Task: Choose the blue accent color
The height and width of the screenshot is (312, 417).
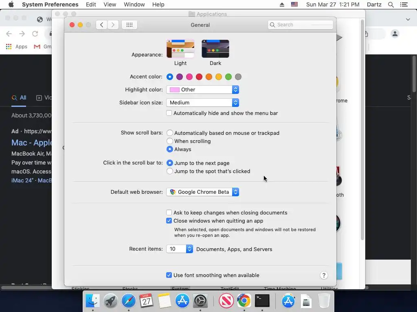Action: point(170,77)
